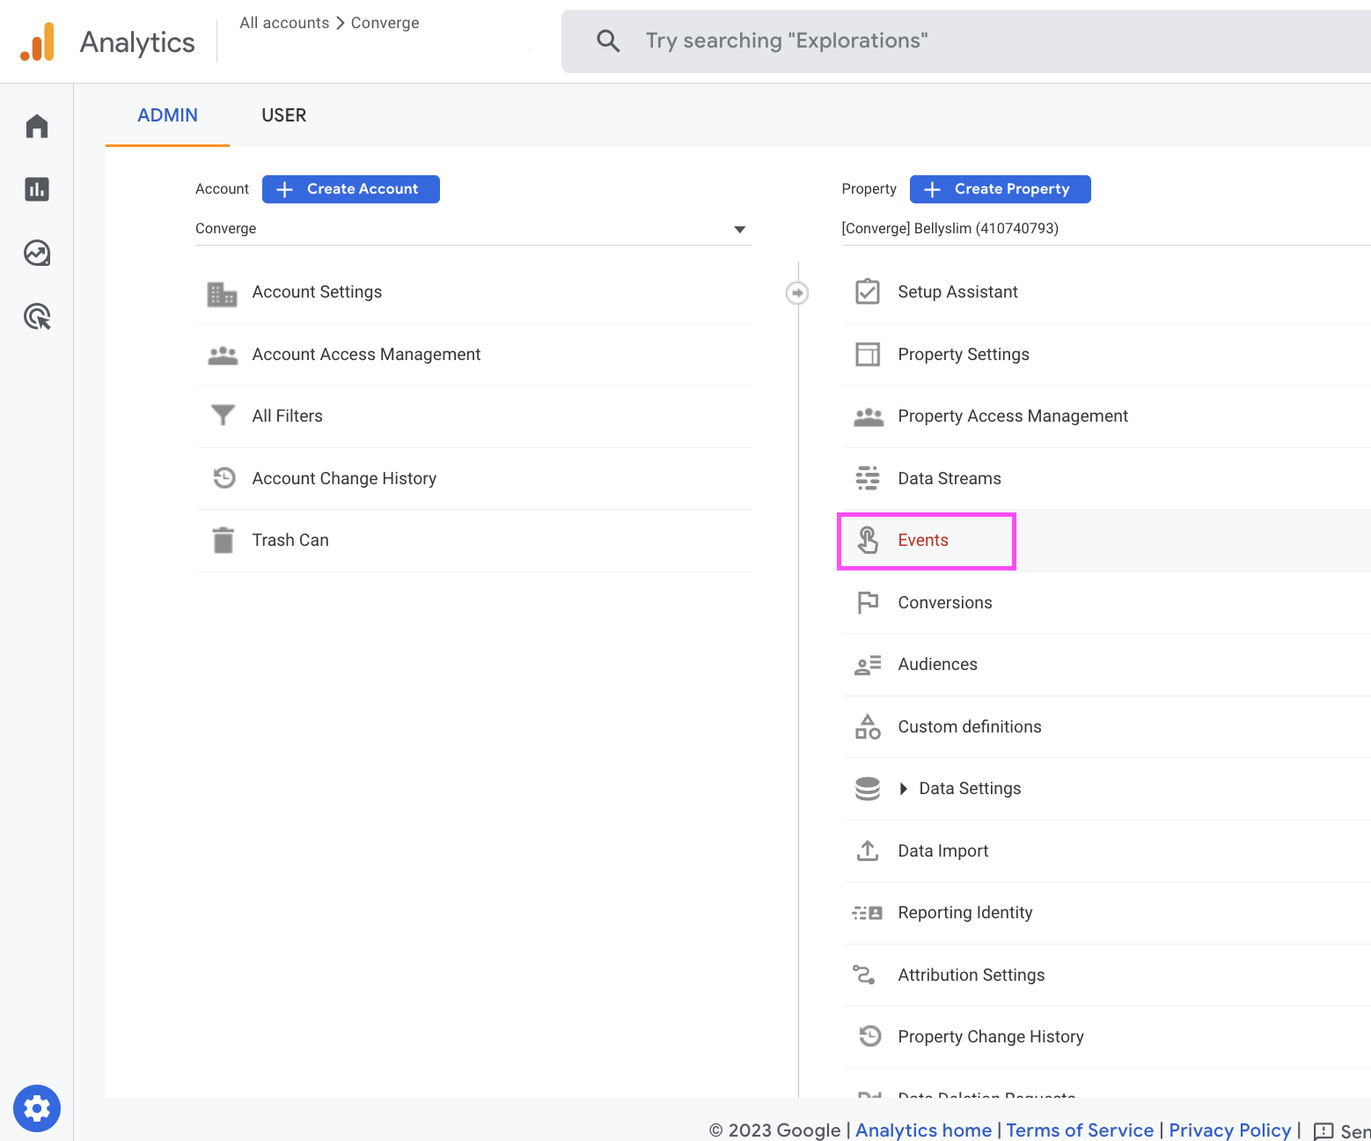
Task: Click the column collapse arrow circle
Action: (x=797, y=292)
